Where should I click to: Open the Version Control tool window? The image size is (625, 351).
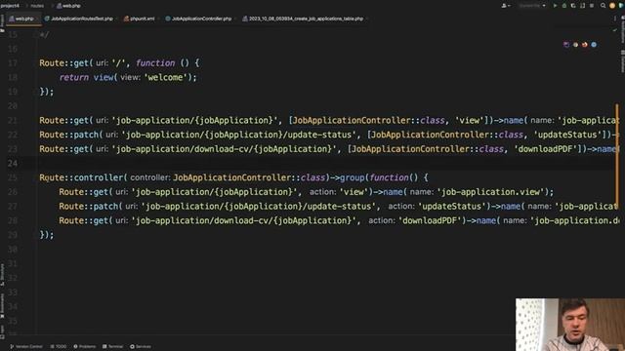pyautogui.click(x=26, y=347)
